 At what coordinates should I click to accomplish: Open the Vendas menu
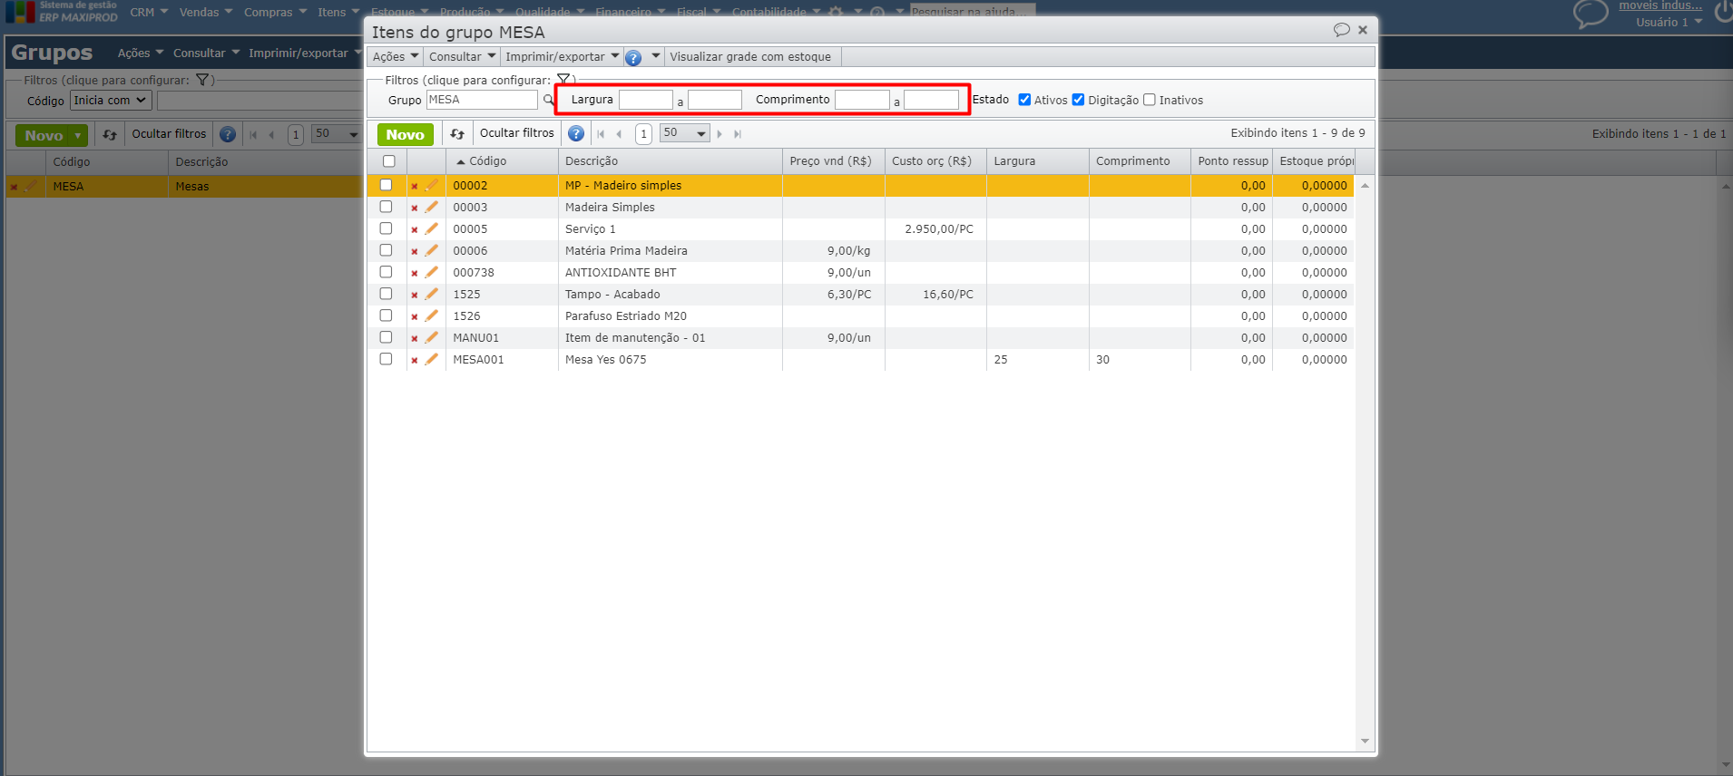pos(206,13)
